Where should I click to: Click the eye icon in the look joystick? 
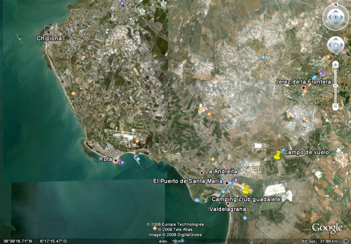click(335, 17)
